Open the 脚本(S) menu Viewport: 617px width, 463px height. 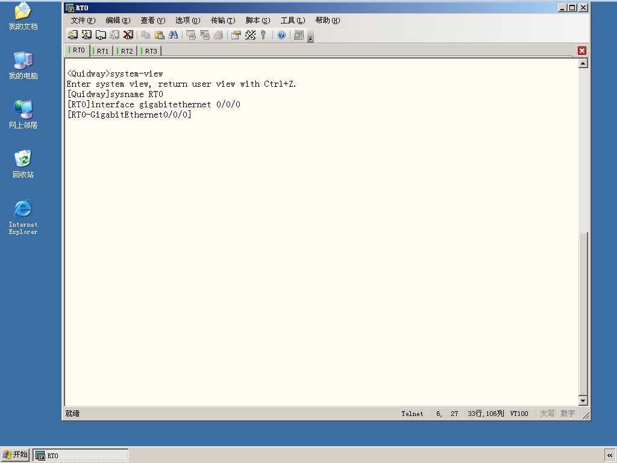click(x=258, y=20)
